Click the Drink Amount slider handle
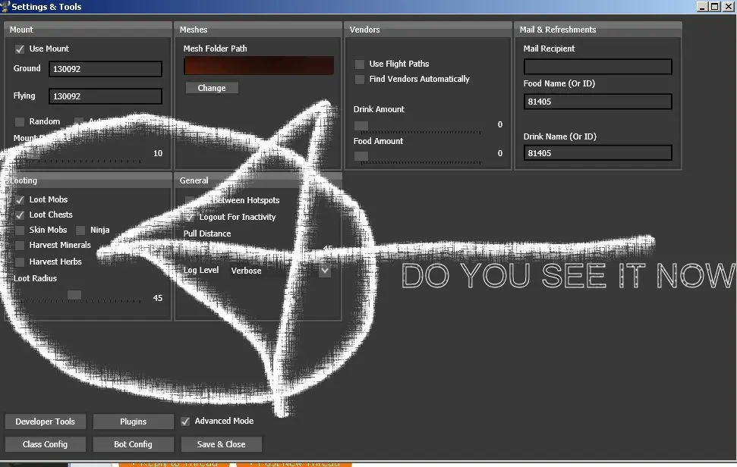Screen dimensions: 737x467 click(x=361, y=125)
